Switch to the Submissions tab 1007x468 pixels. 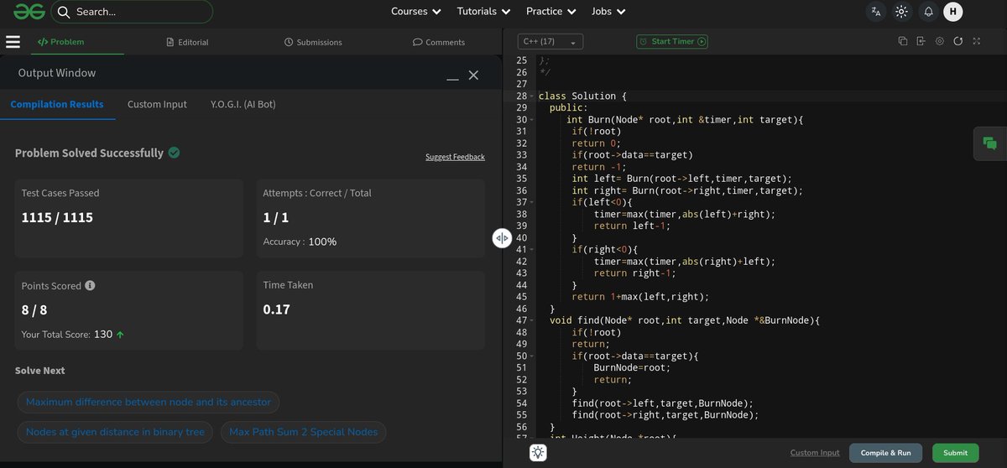click(313, 42)
